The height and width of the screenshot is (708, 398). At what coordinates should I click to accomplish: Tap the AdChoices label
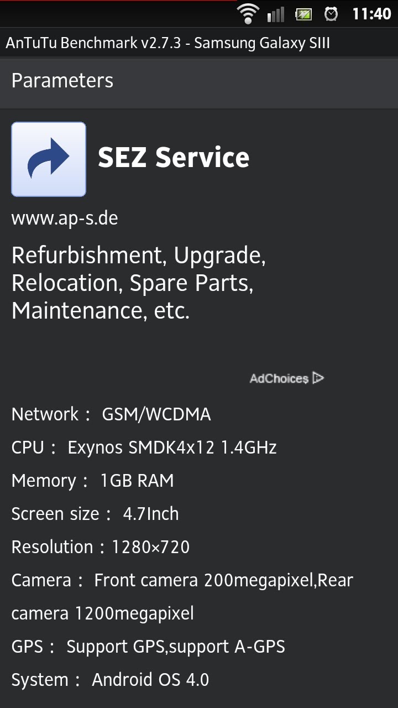click(279, 378)
